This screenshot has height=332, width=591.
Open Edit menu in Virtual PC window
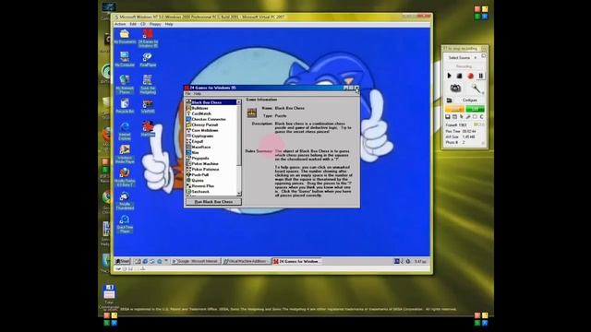(x=133, y=24)
